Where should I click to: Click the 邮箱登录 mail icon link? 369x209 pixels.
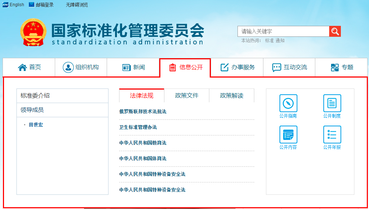coord(41,5)
